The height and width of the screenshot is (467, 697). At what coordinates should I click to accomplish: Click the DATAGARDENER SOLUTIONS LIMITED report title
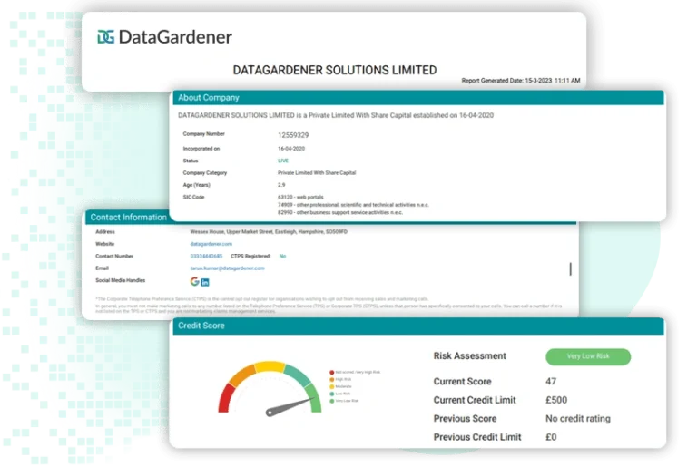pyautogui.click(x=335, y=70)
